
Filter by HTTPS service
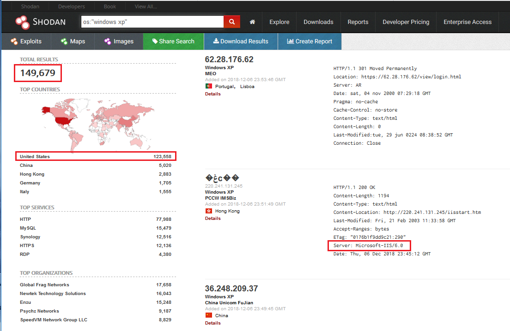96,246
